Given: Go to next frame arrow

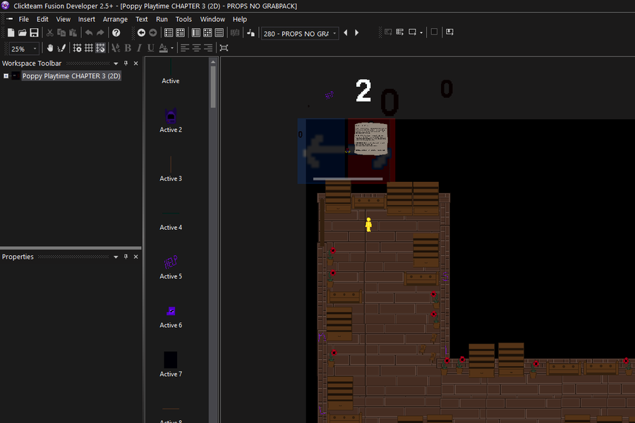Looking at the screenshot, I should (357, 33).
